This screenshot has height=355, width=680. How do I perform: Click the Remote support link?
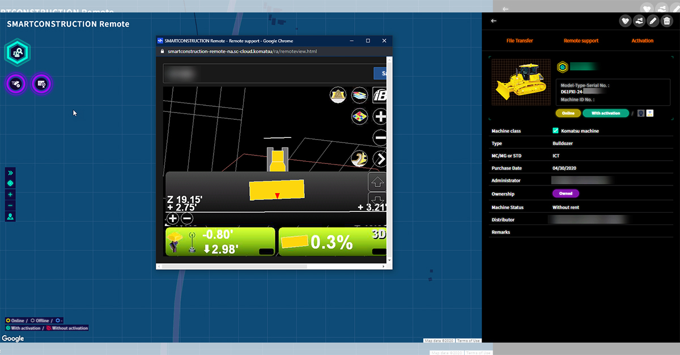click(x=581, y=41)
